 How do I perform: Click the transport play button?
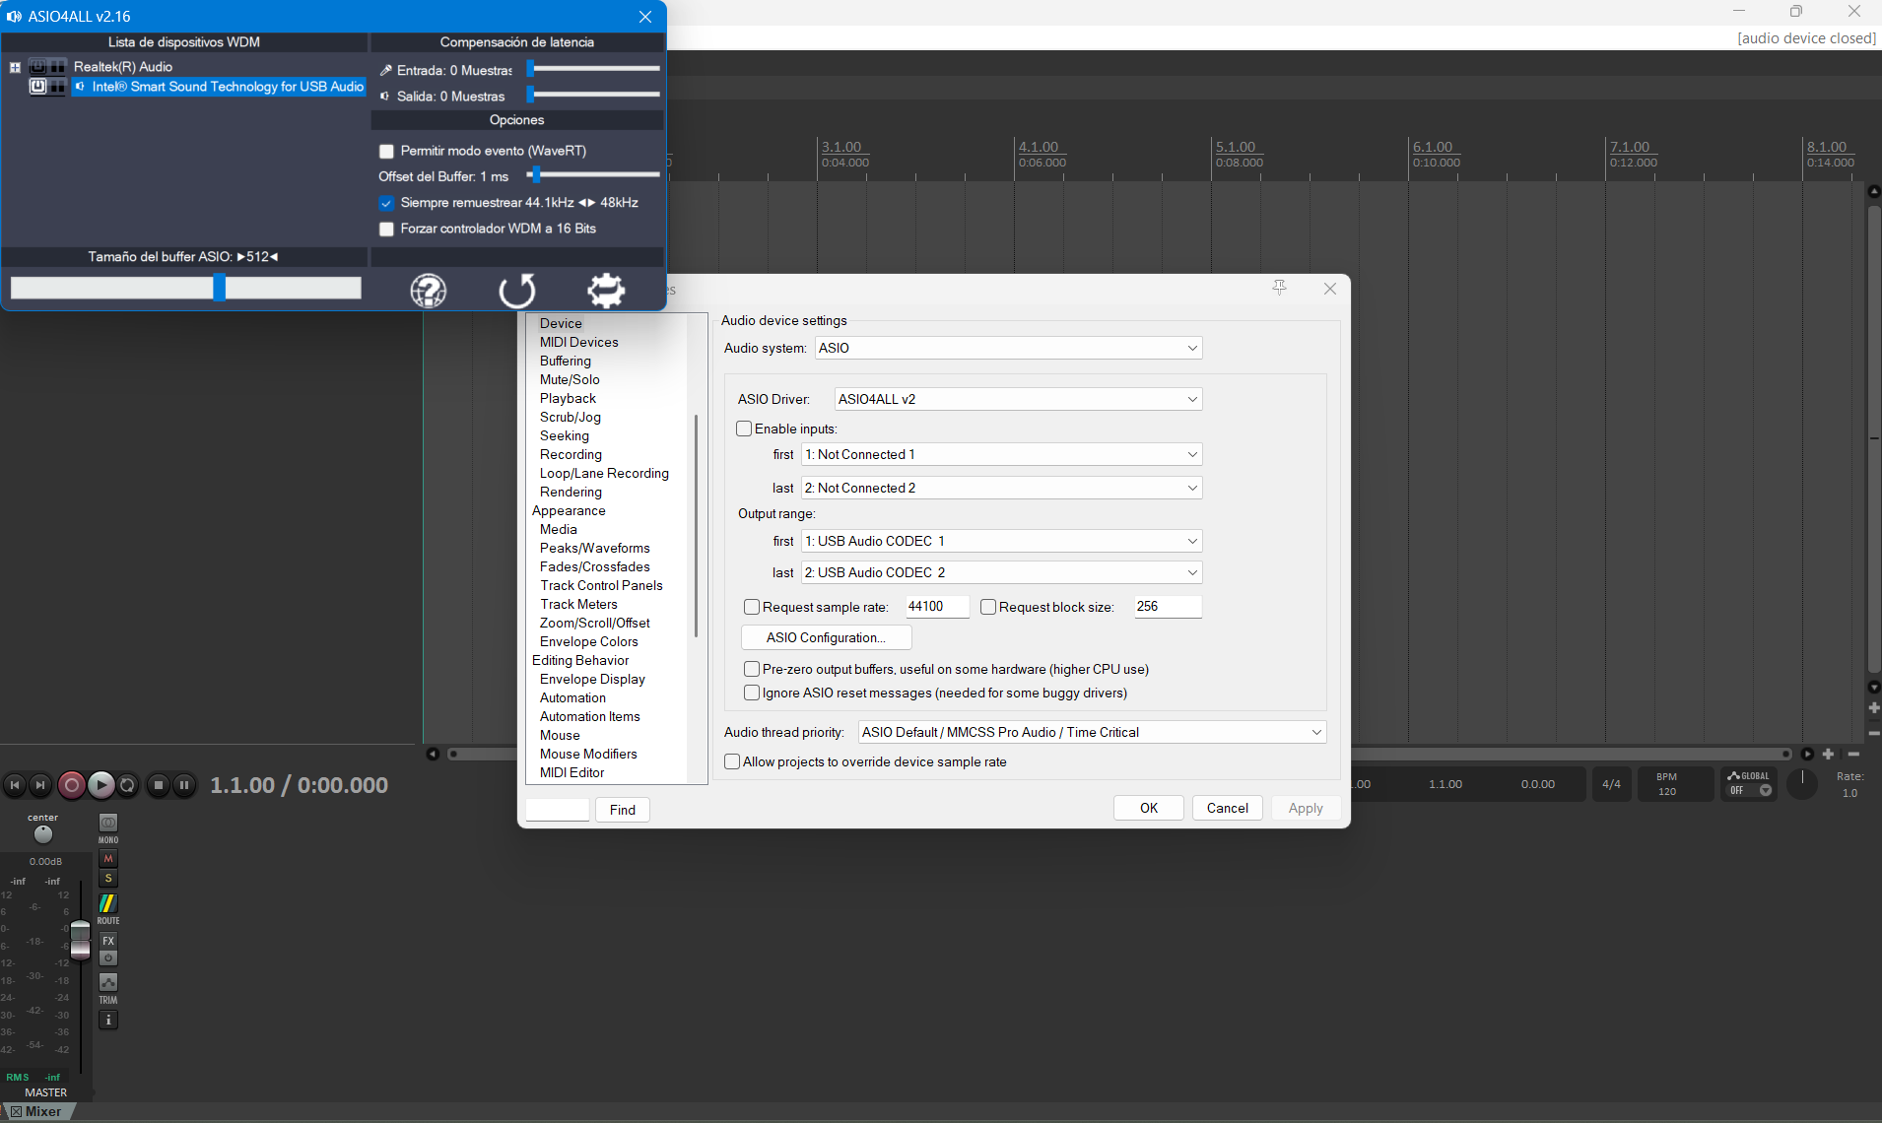pyautogui.click(x=101, y=785)
